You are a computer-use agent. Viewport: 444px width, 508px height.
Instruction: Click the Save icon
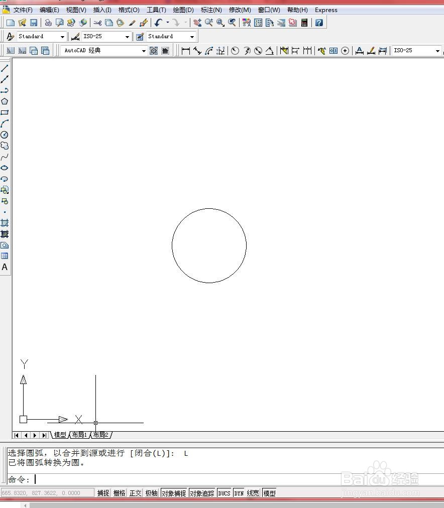34,23
